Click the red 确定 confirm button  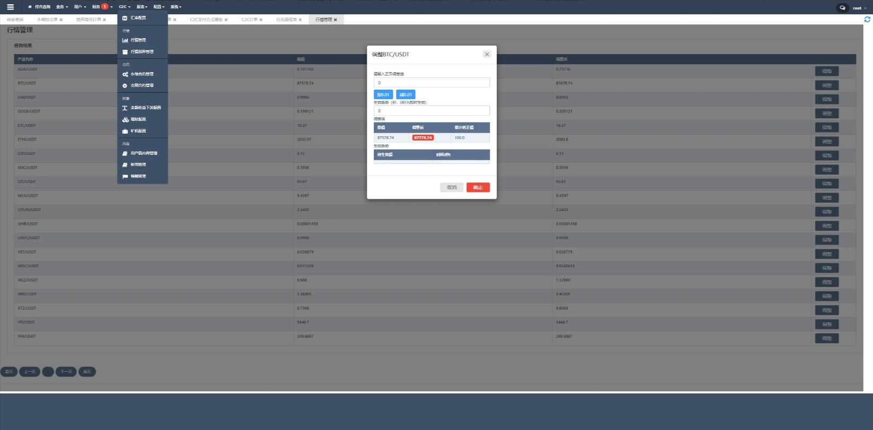coord(478,187)
